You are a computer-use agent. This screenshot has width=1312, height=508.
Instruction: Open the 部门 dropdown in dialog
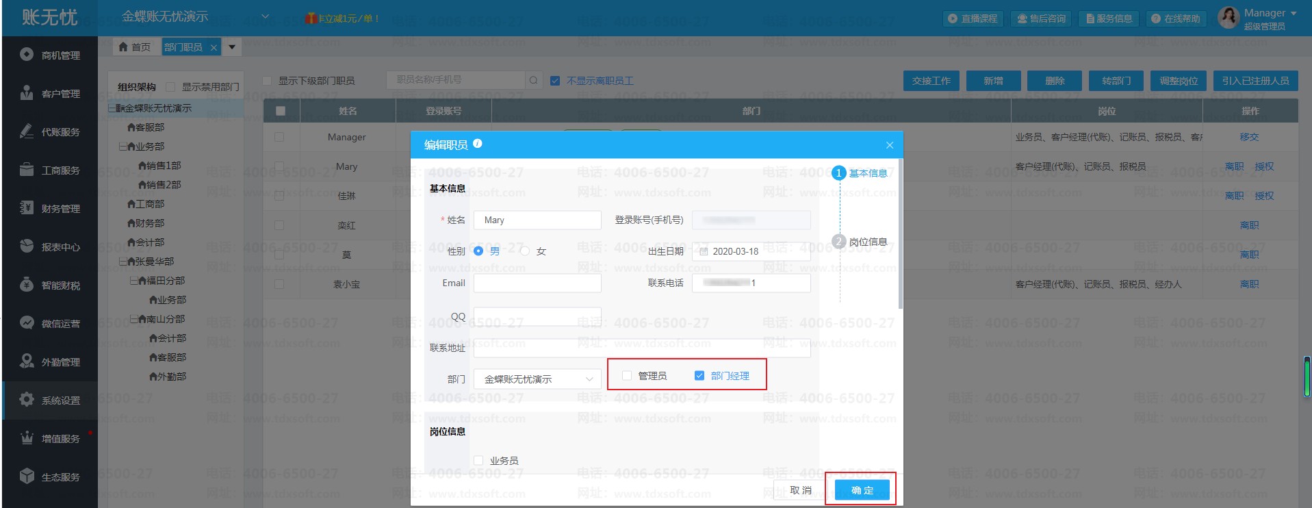point(537,379)
